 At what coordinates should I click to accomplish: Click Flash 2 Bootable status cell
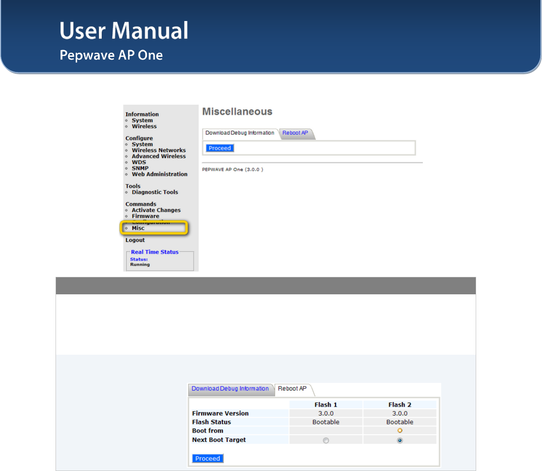click(x=400, y=422)
